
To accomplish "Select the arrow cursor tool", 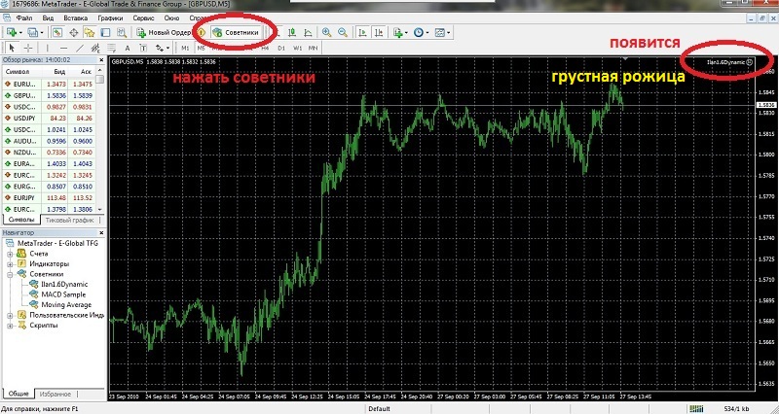I will tap(12, 48).
